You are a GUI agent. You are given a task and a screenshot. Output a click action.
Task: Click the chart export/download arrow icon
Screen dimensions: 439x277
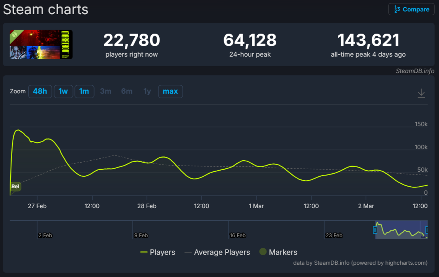pyautogui.click(x=421, y=93)
